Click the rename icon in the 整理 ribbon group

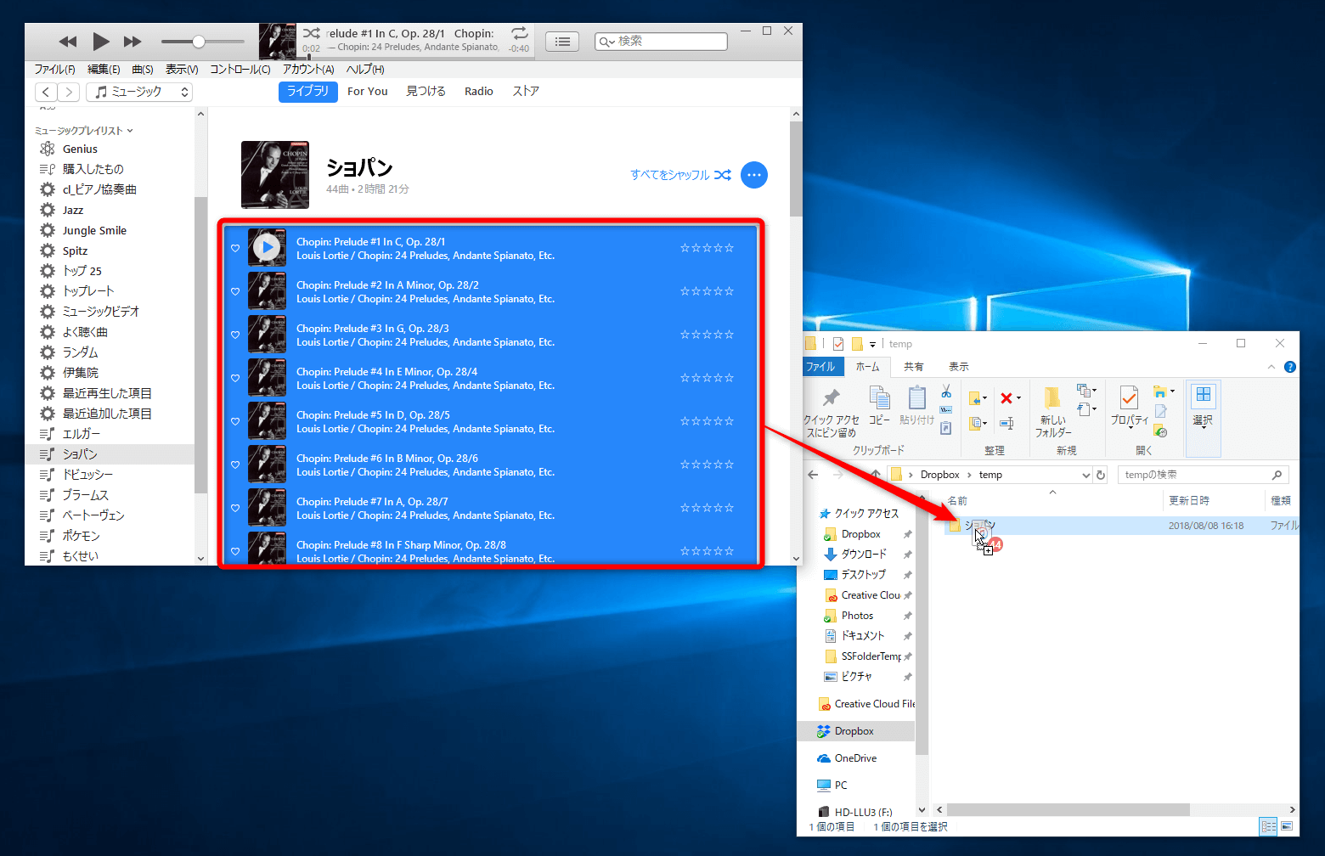1006,423
